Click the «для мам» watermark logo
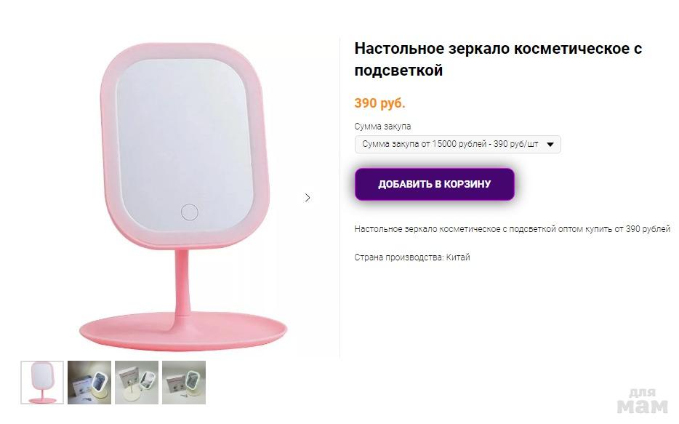The image size is (679, 424). click(642, 401)
